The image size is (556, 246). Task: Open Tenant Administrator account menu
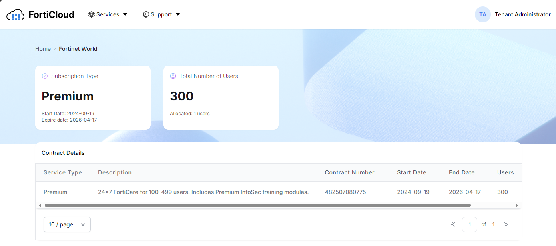[523, 14]
